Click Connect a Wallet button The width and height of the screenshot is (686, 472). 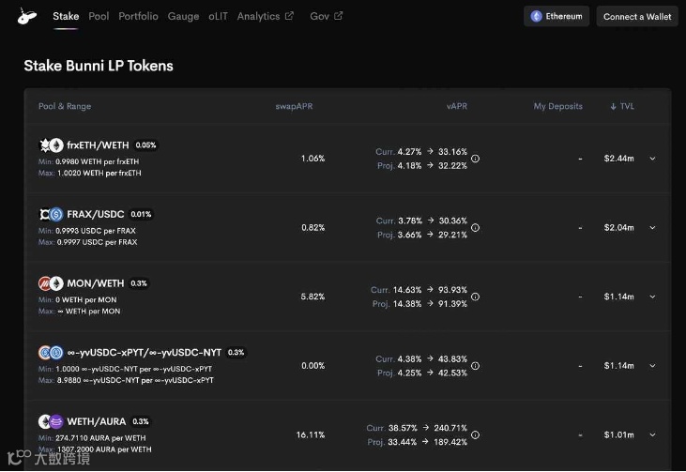tap(637, 16)
